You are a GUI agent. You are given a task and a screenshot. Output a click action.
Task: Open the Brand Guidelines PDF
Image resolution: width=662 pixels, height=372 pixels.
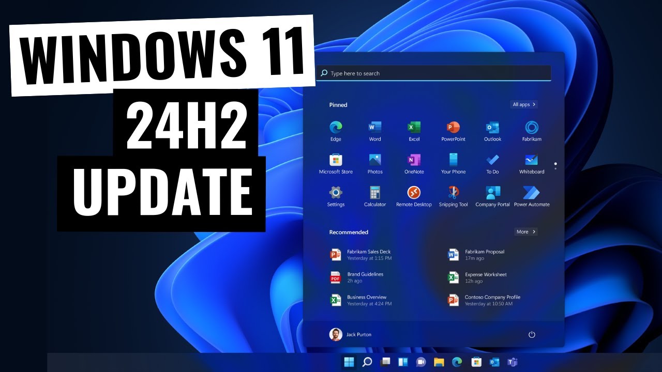[x=357, y=277]
